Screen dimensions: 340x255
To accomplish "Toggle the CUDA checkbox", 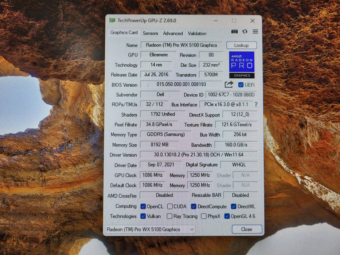I will [170, 207].
